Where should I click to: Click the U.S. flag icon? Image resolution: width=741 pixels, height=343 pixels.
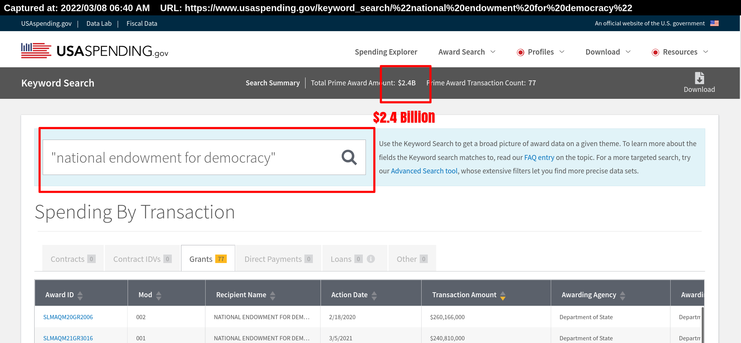pos(714,23)
